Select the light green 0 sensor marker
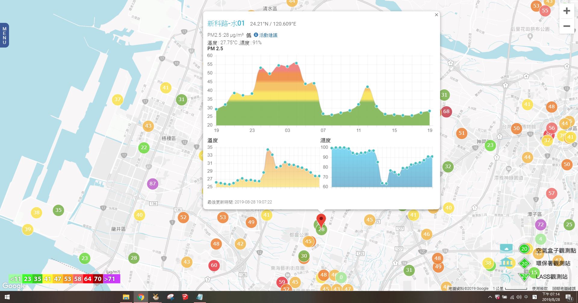This screenshot has height=303, width=578. [341, 277]
